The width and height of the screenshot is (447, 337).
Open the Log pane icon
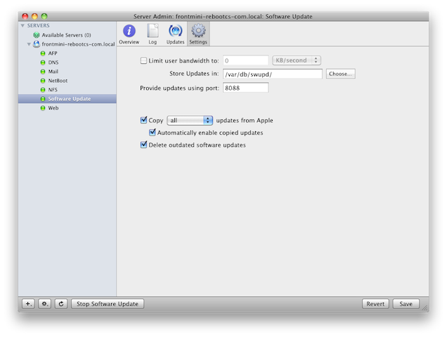152,32
